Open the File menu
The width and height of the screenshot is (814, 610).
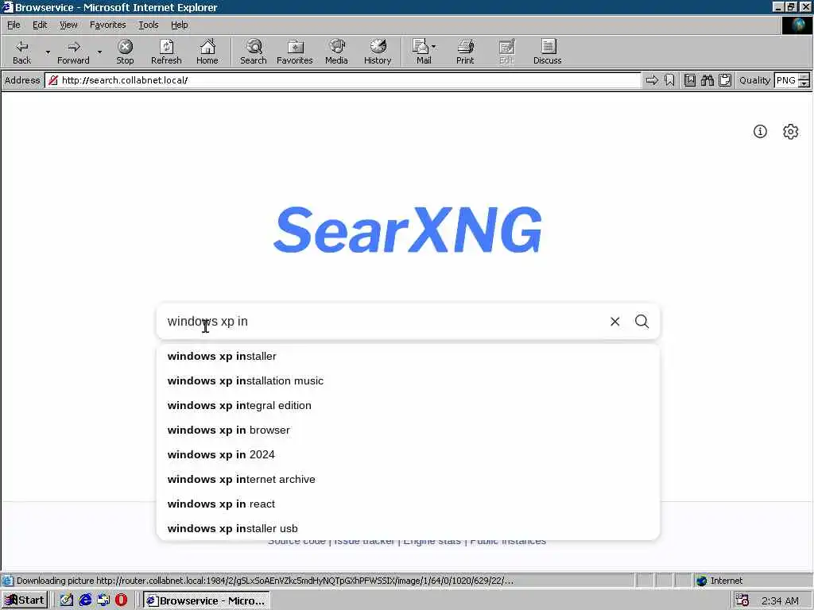(14, 25)
